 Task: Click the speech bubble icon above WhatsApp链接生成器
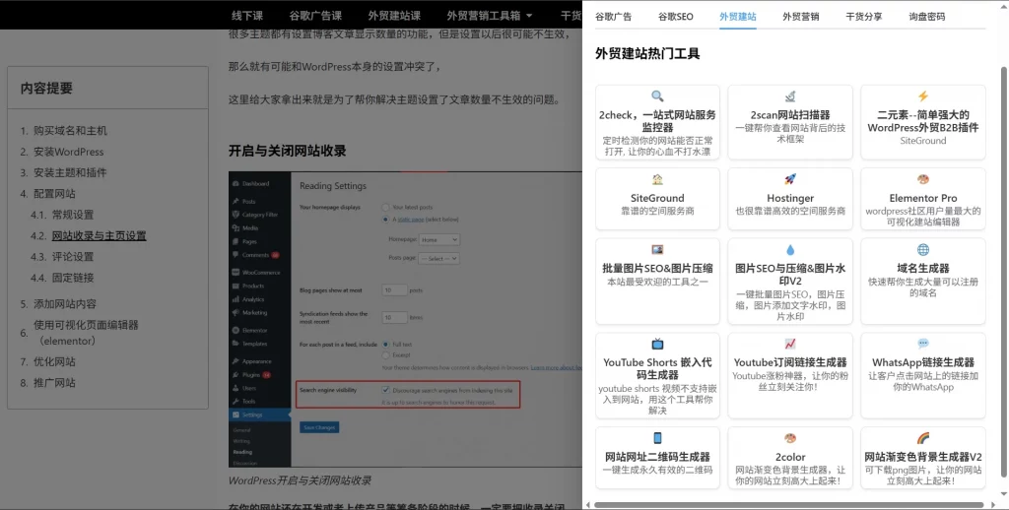point(922,344)
